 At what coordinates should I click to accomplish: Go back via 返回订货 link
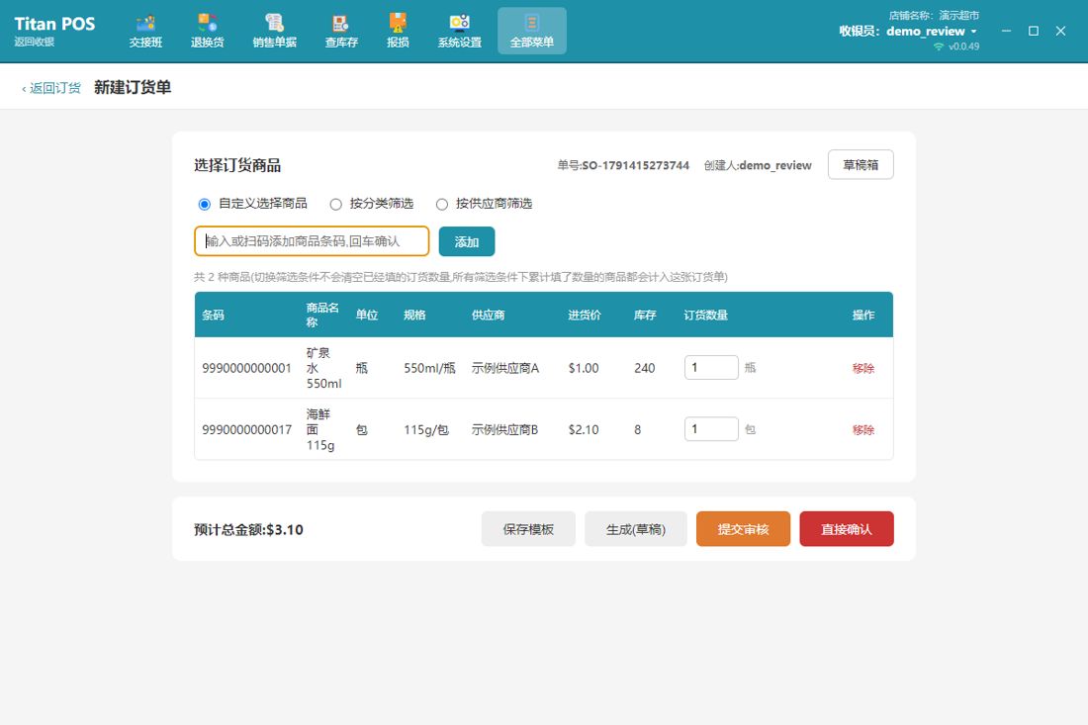[x=51, y=88]
